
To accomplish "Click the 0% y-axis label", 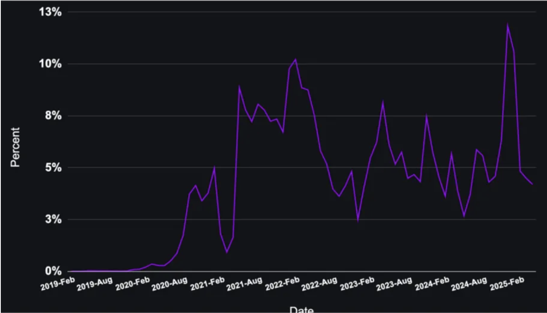I will point(53,271).
